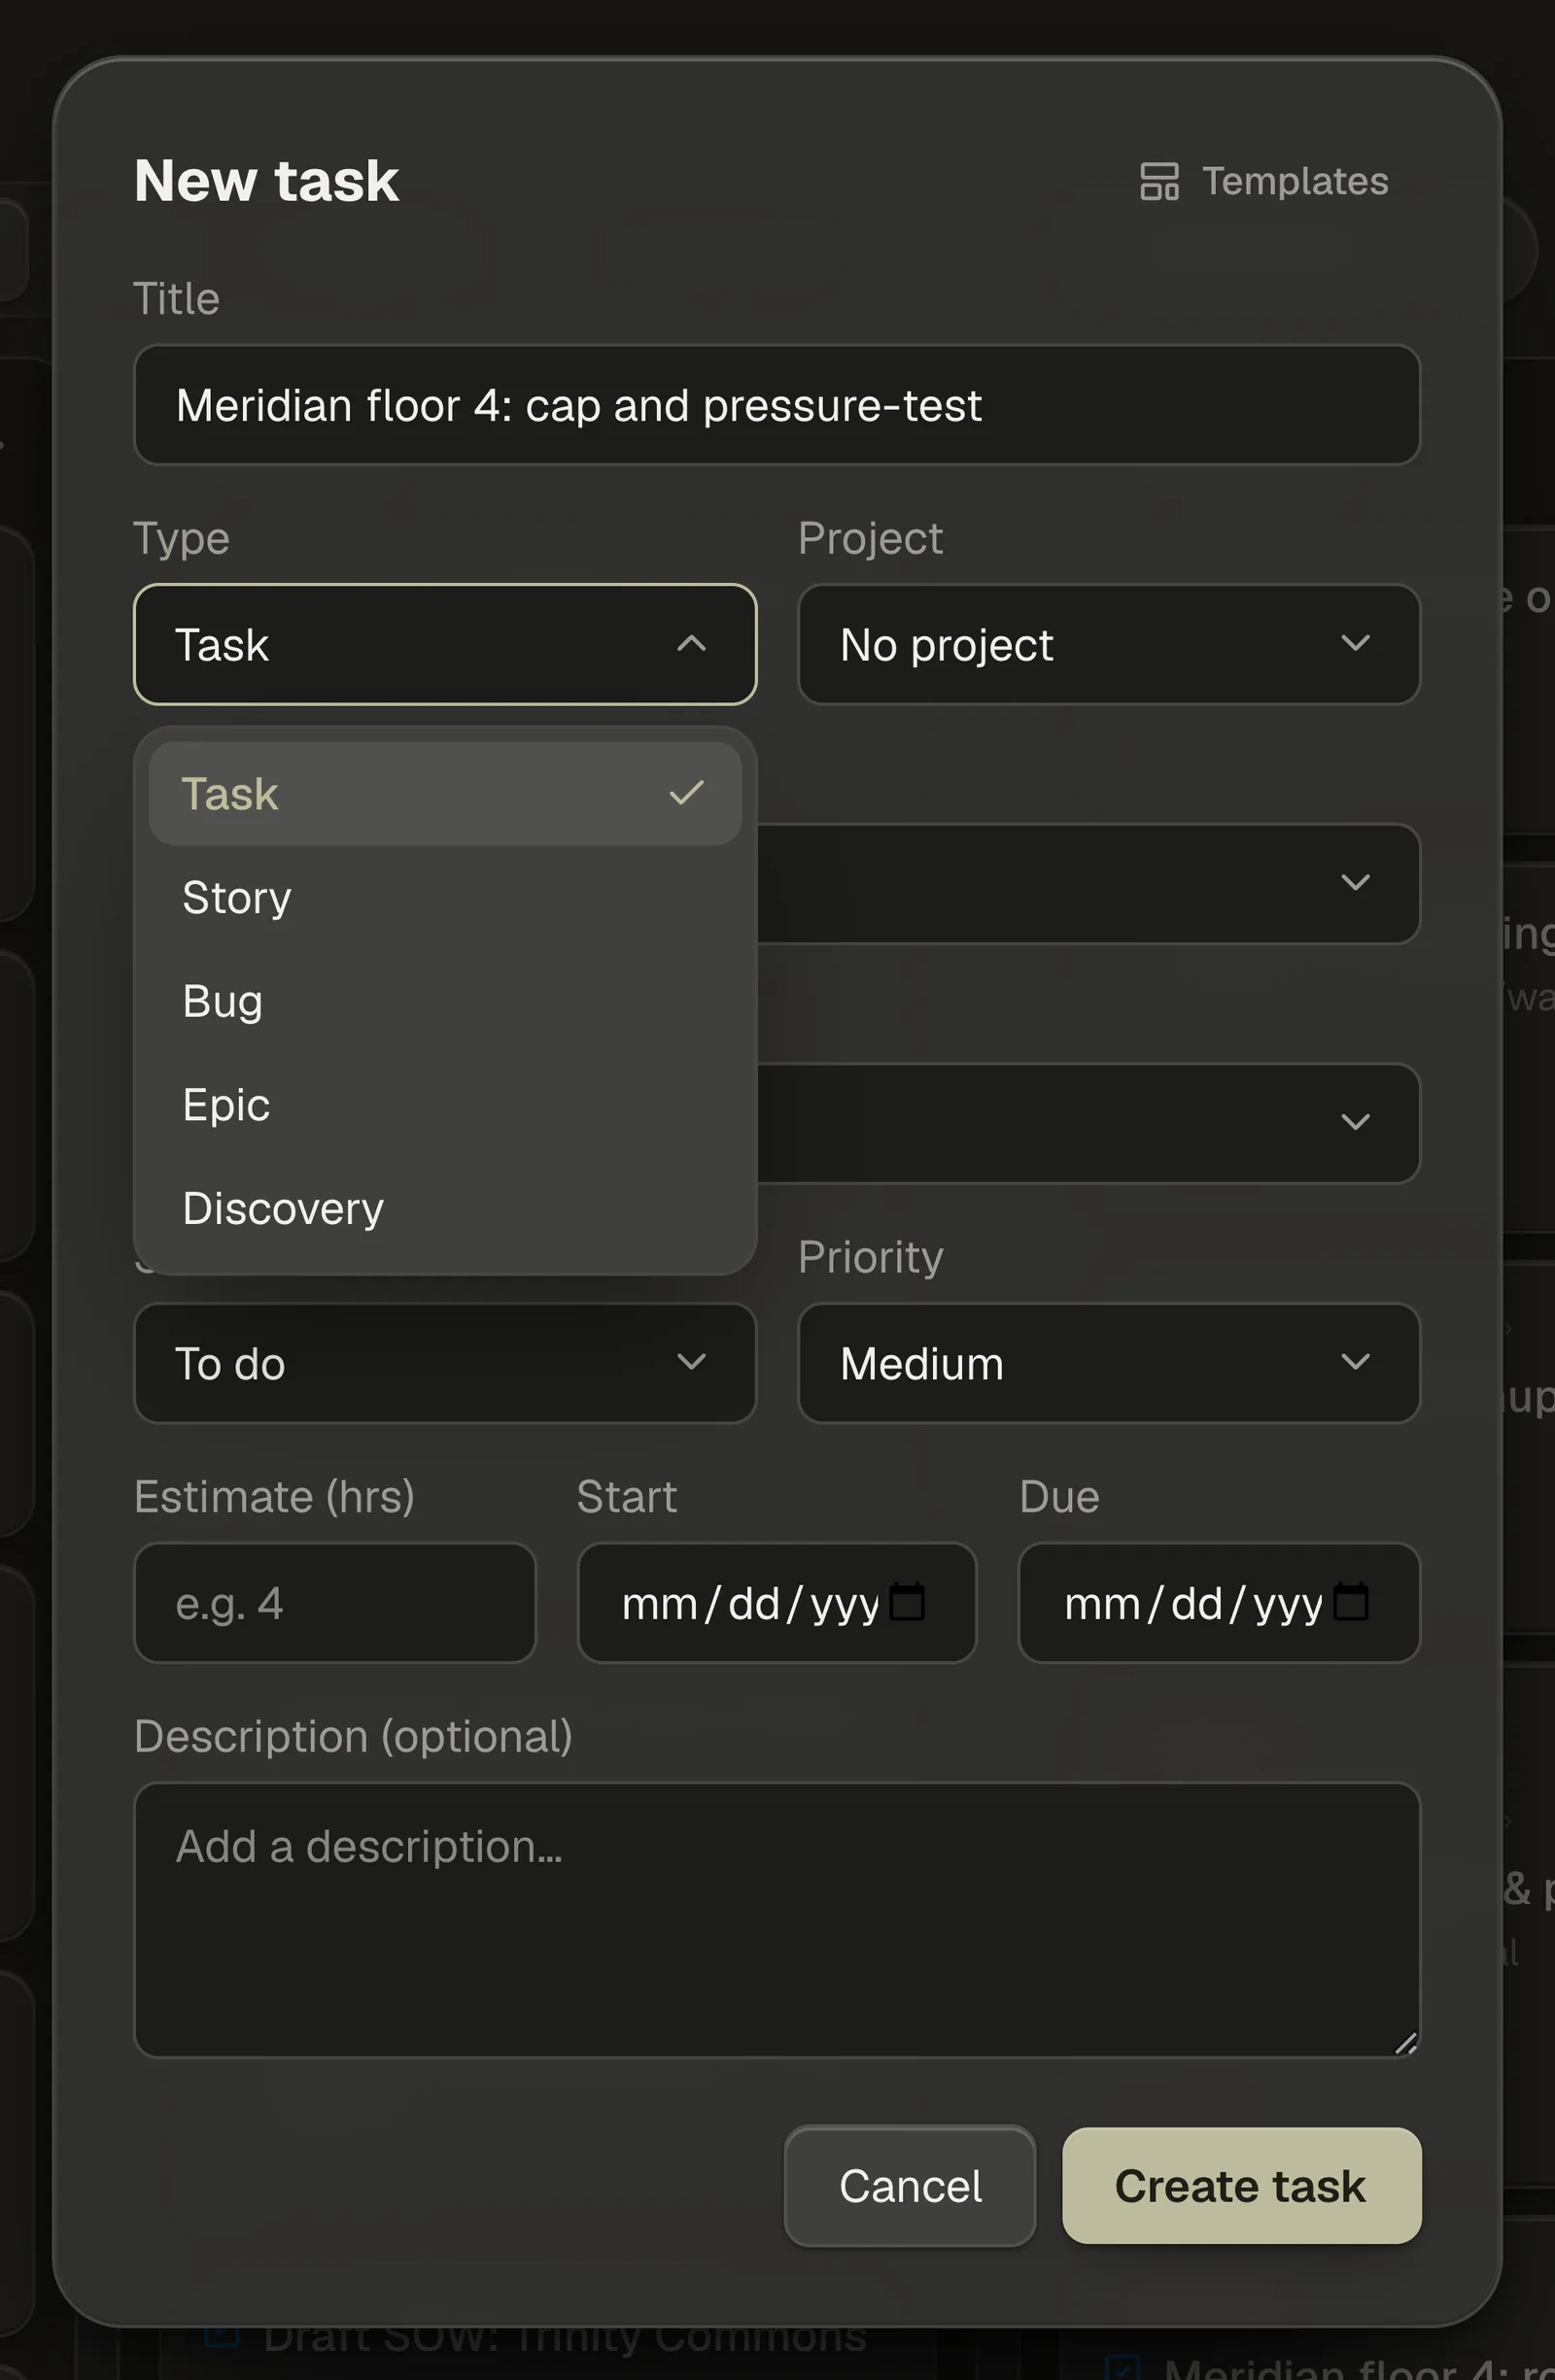Select the checked Task option
This screenshot has height=2380, width=1555.
coord(444,793)
